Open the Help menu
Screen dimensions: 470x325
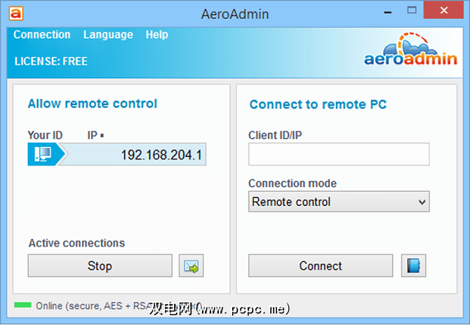pyautogui.click(x=157, y=35)
